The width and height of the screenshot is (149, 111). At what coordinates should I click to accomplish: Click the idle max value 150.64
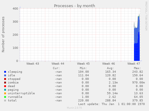click(138, 75)
